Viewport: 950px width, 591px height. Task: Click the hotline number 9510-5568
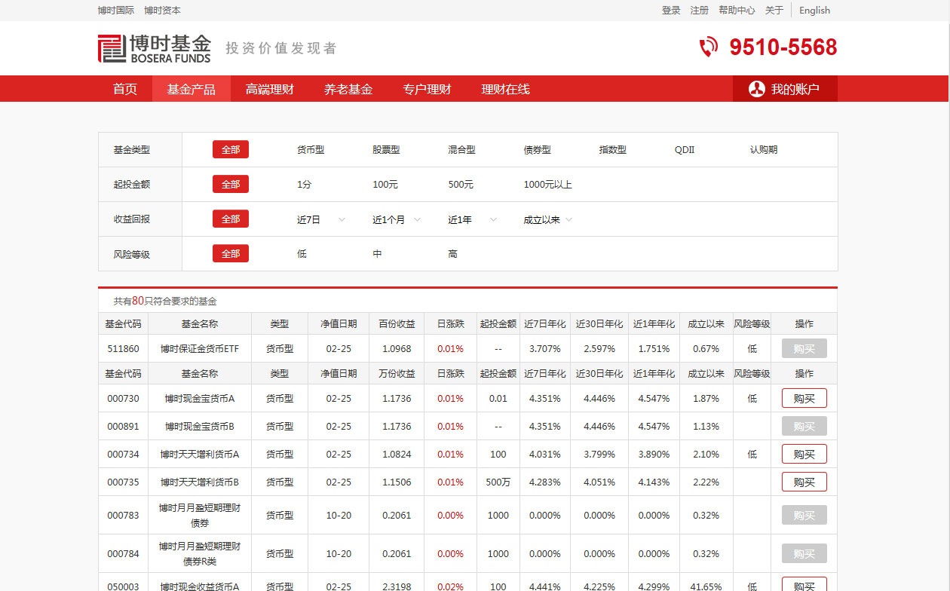click(783, 47)
